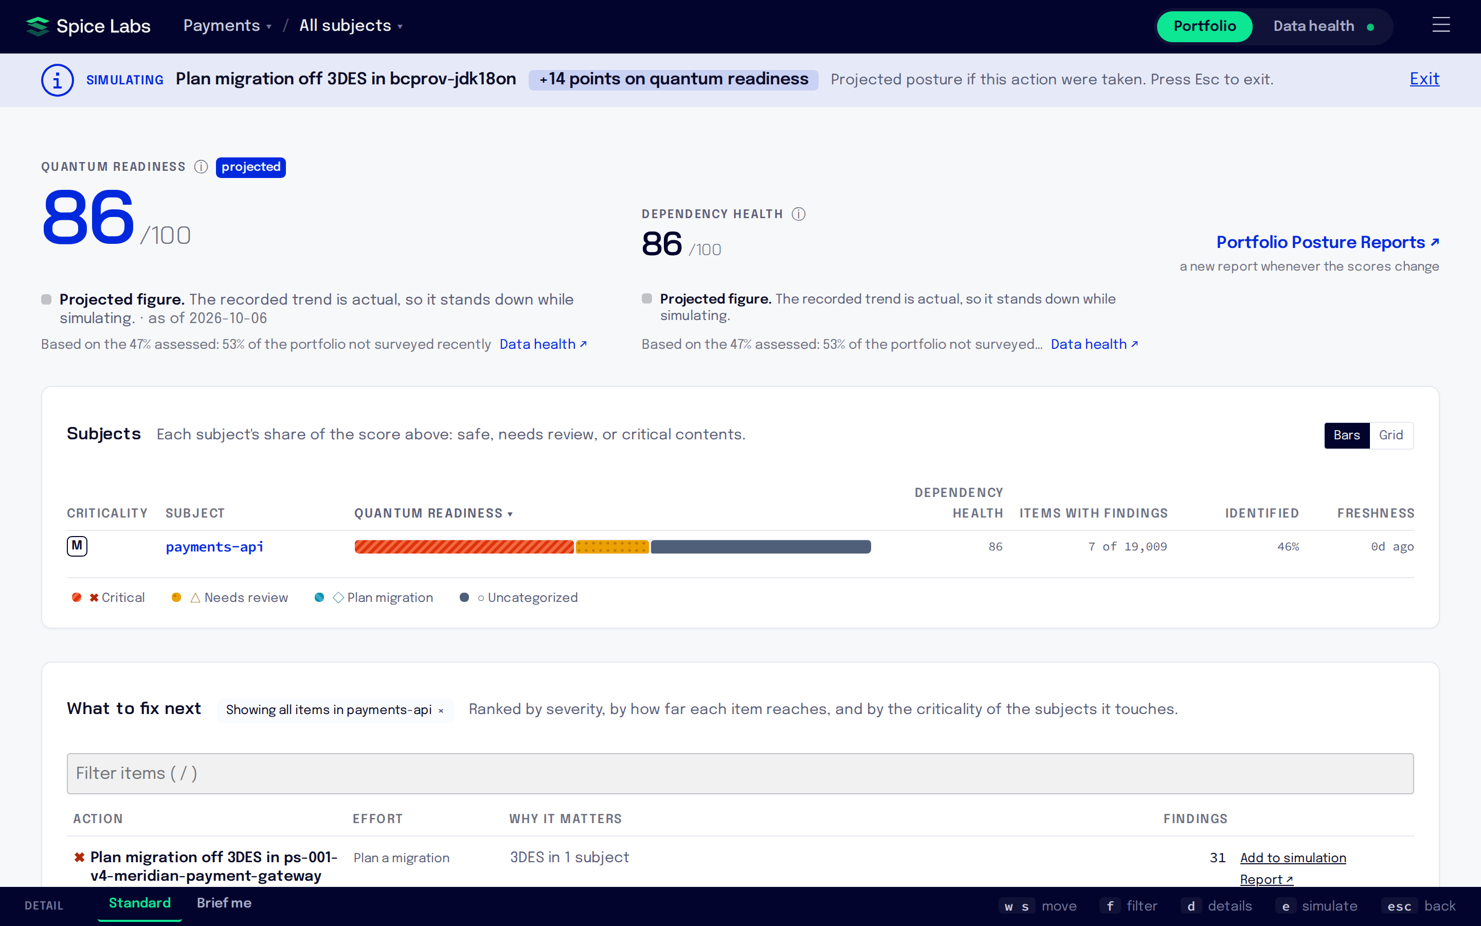Select the Needs review legend entry
Screen dimensions: 1481x926
click(x=229, y=597)
